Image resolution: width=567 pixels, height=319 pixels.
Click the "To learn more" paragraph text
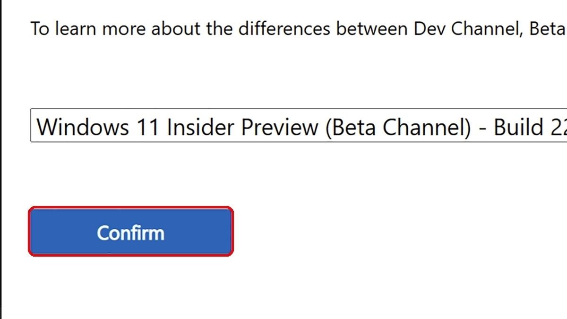299,29
